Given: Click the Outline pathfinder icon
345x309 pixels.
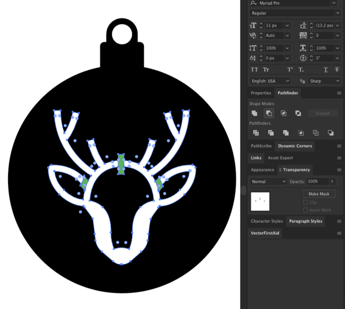Looking at the screenshot, I should 316,133.
